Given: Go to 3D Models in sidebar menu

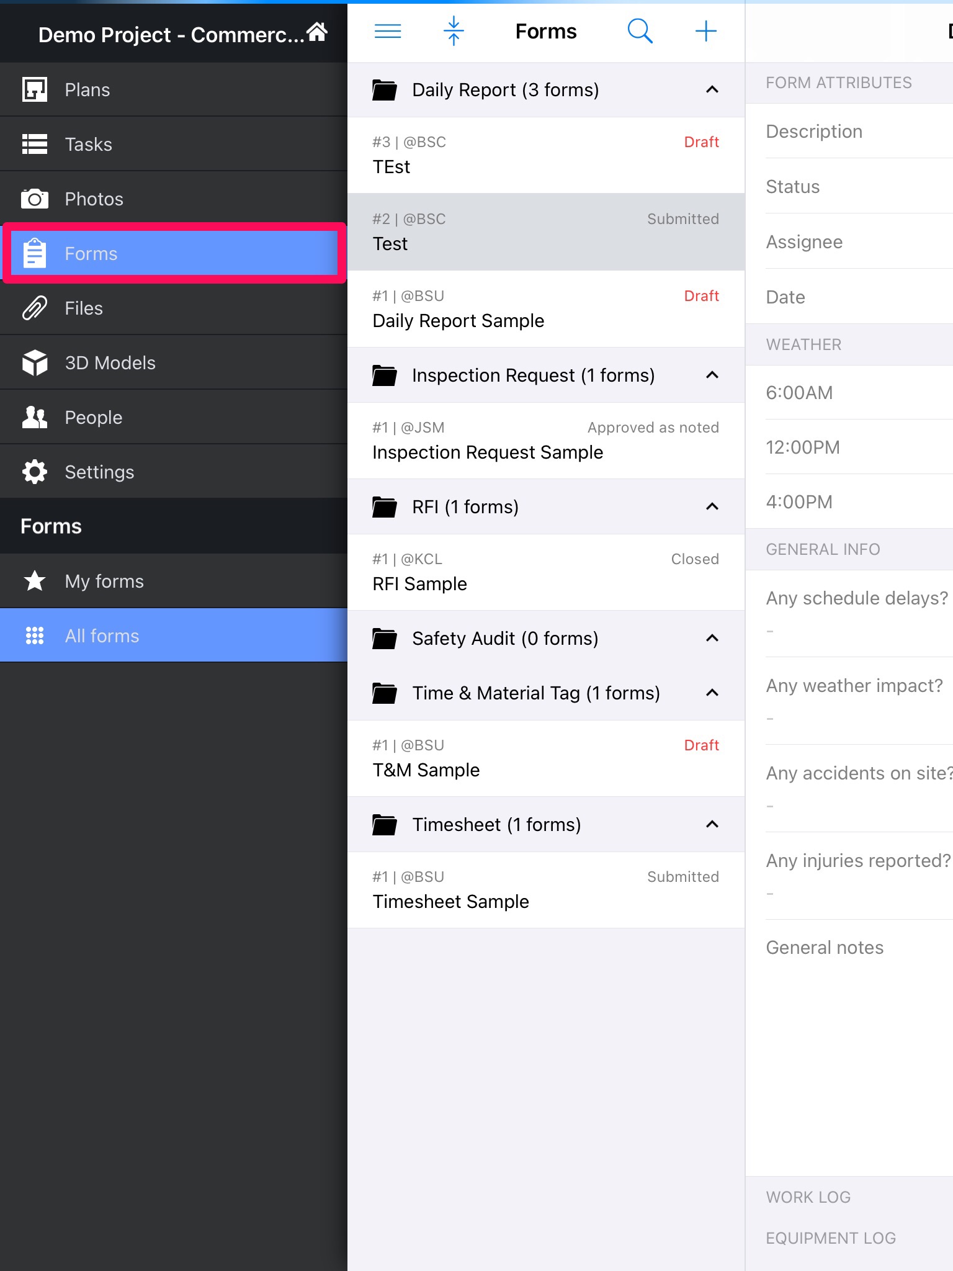Looking at the screenshot, I should 174,362.
